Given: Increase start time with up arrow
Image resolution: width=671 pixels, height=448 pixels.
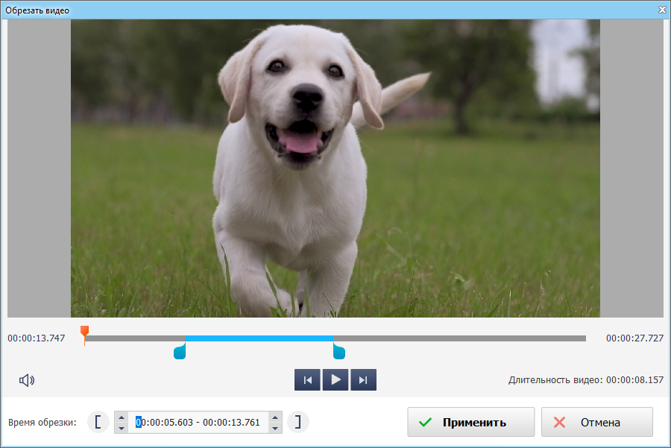Looking at the screenshot, I should point(122,417).
